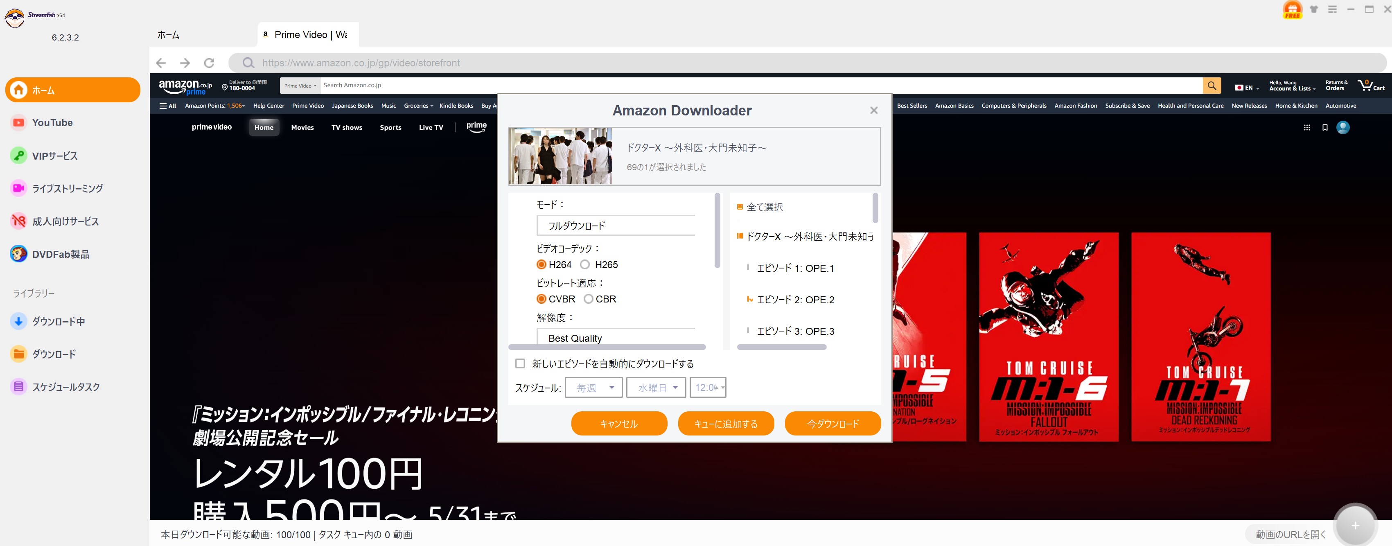Open the 毎週 schedule frequency dropdown
Viewport: 1392px width, 546px height.
pos(593,388)
